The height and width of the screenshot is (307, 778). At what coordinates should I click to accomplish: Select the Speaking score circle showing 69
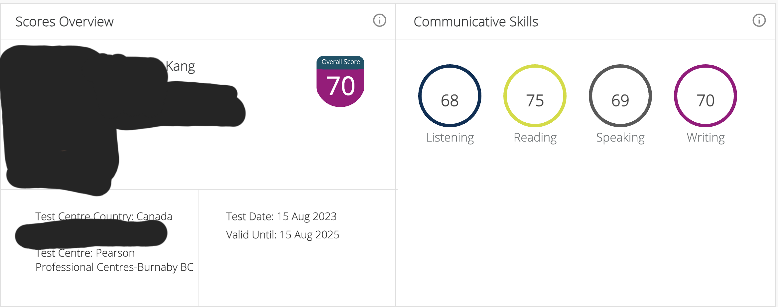pyautogui.click(x=620, y=96)
